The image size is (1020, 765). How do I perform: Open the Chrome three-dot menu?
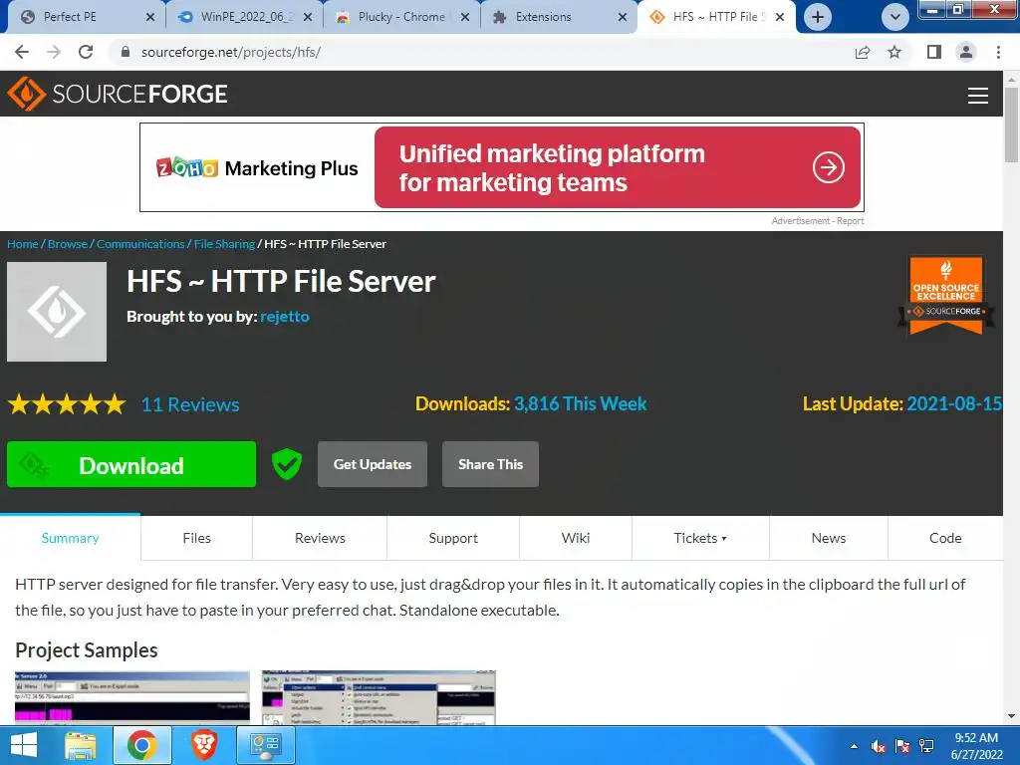point(998,52)
